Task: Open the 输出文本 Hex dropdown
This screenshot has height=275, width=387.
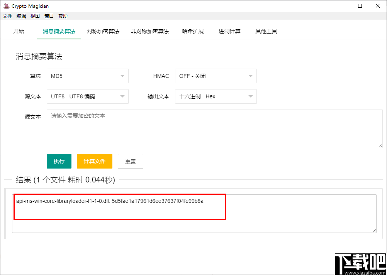Action: coord(216,96)
